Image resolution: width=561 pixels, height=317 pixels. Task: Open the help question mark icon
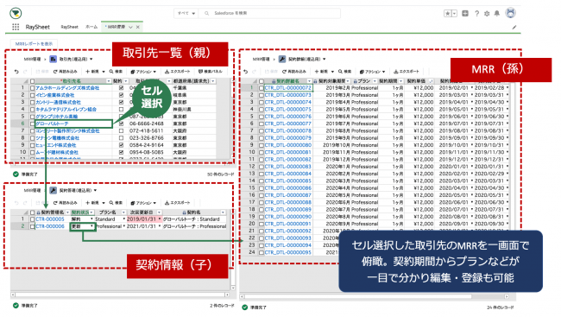[x=476, y=14]
